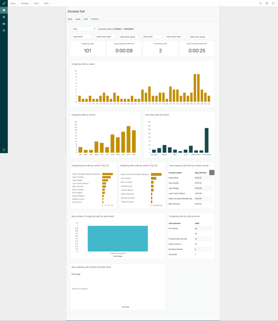278x321 pixels.
Task: Open the product switcher grid icon
Action: (x=267, y=3)
